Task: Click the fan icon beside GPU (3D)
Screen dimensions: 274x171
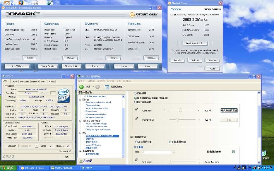Action: pos(136,160)
